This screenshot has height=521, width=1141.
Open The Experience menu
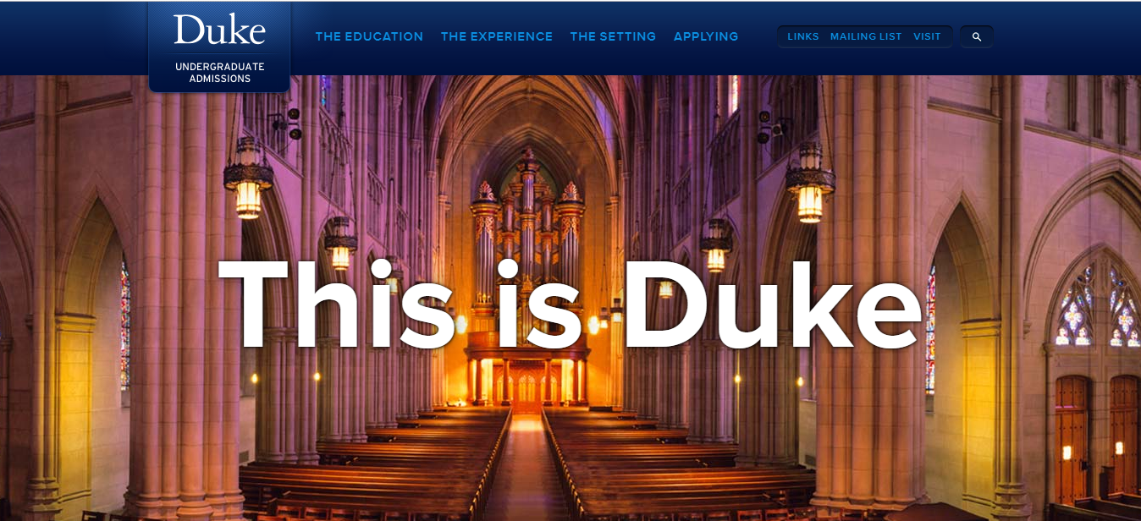coord(497,37)
